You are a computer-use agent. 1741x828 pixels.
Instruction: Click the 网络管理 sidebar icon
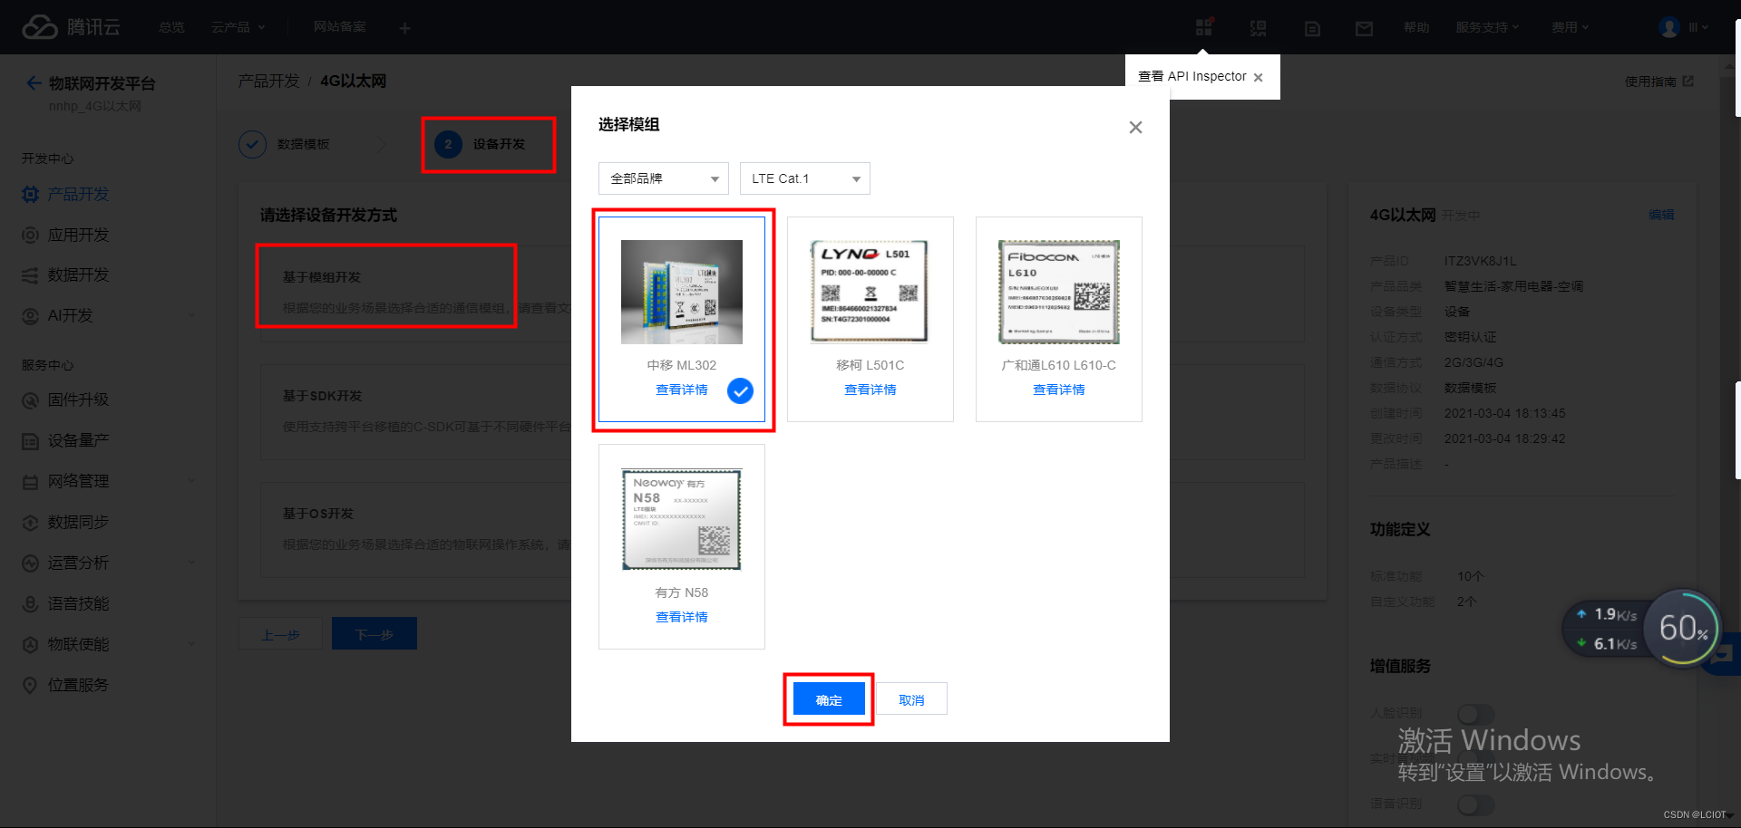tap(30, 481)
